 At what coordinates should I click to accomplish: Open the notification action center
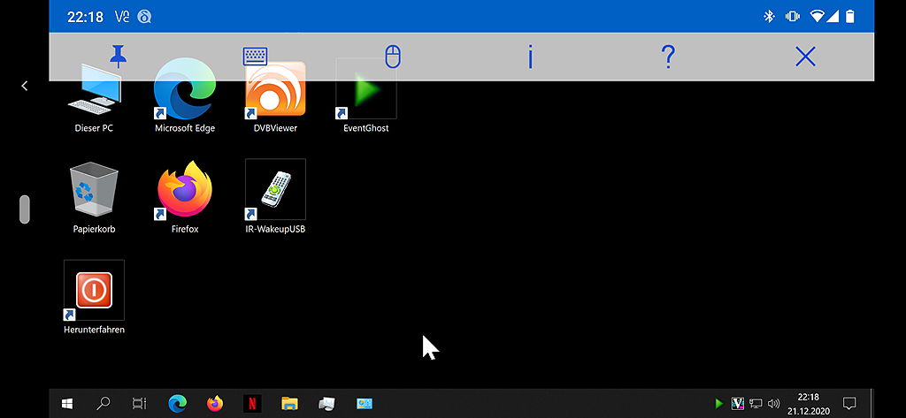(848, 404)
